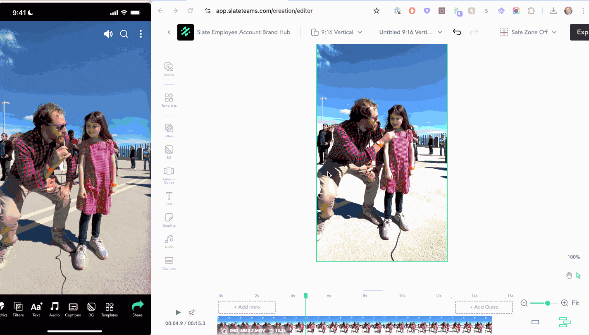The image size is (589, 335).
Task: Toggle the timeline snapping magnet icon
Action: click(x=192, y=312)
